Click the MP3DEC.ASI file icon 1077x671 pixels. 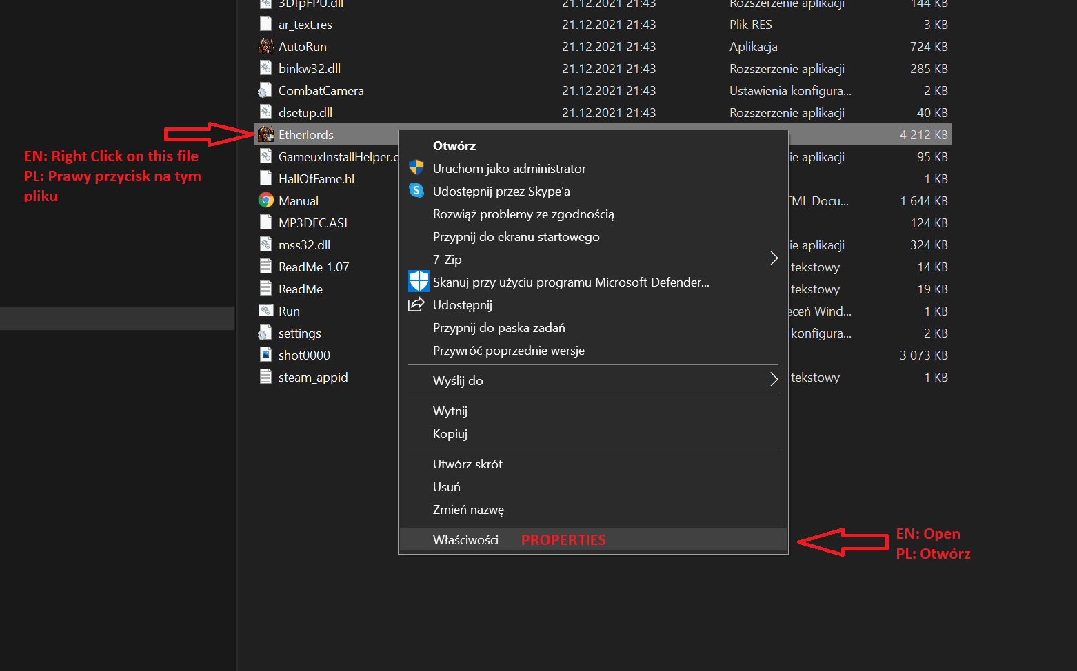coord(265,223)
